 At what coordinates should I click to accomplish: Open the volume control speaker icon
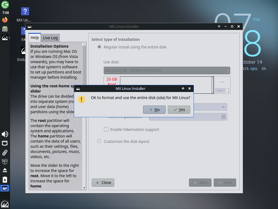(x=5, y=134)
